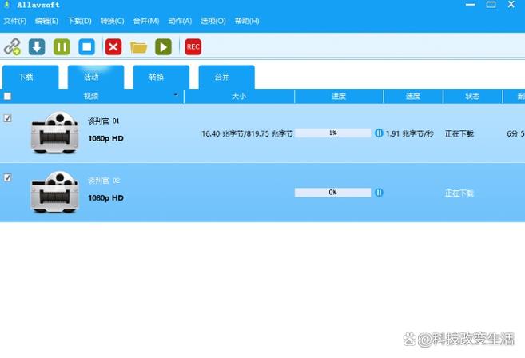Image resolution: width=525 pixels, height=358 pixels.
Task: Click 1080p HD label of 谈判官 01
Action: point(105,139)
